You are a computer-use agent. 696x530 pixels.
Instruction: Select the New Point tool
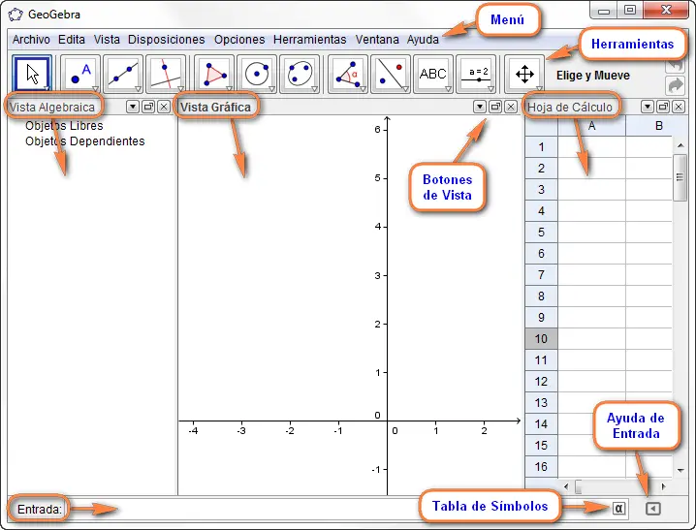pyautogui.click(x=81, y=74)
